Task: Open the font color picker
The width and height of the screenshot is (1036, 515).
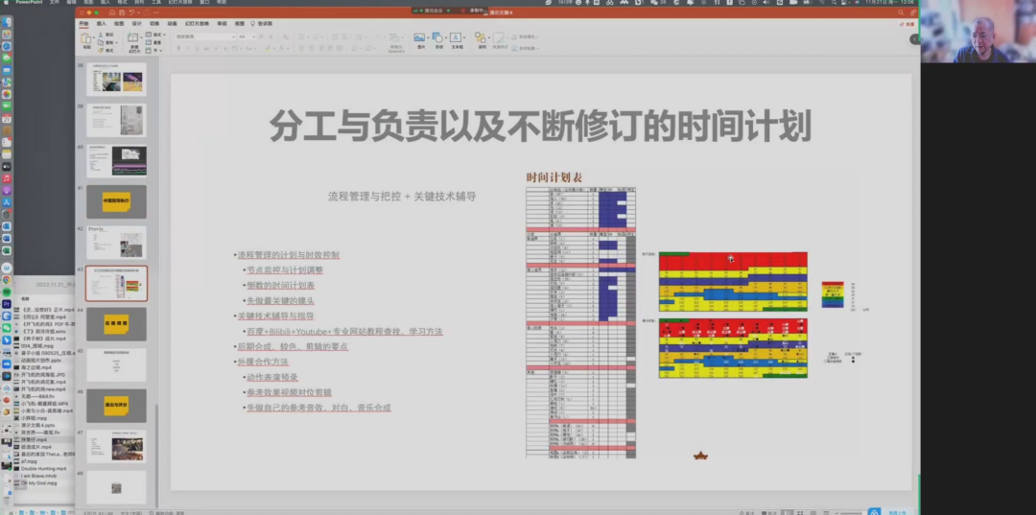Action: (284, 48)
